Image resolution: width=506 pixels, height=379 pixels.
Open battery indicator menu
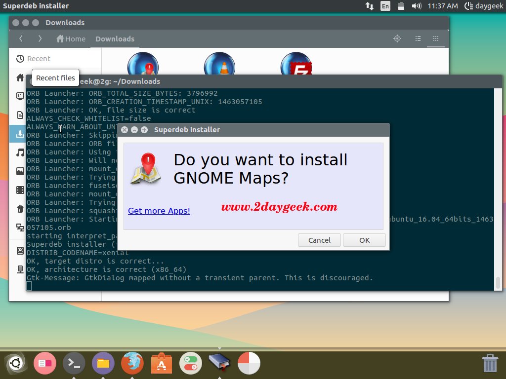coord(401,6)
